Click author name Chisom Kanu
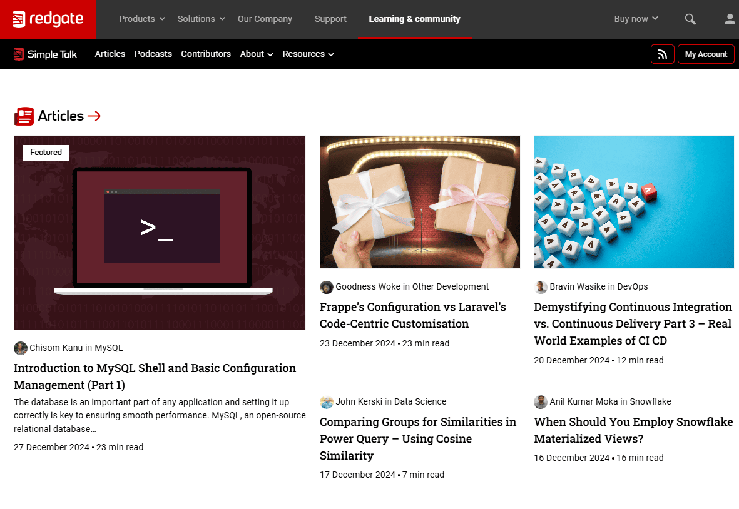Image resolution: width=739 pixels, height=509 pixels. pos(56,348)
